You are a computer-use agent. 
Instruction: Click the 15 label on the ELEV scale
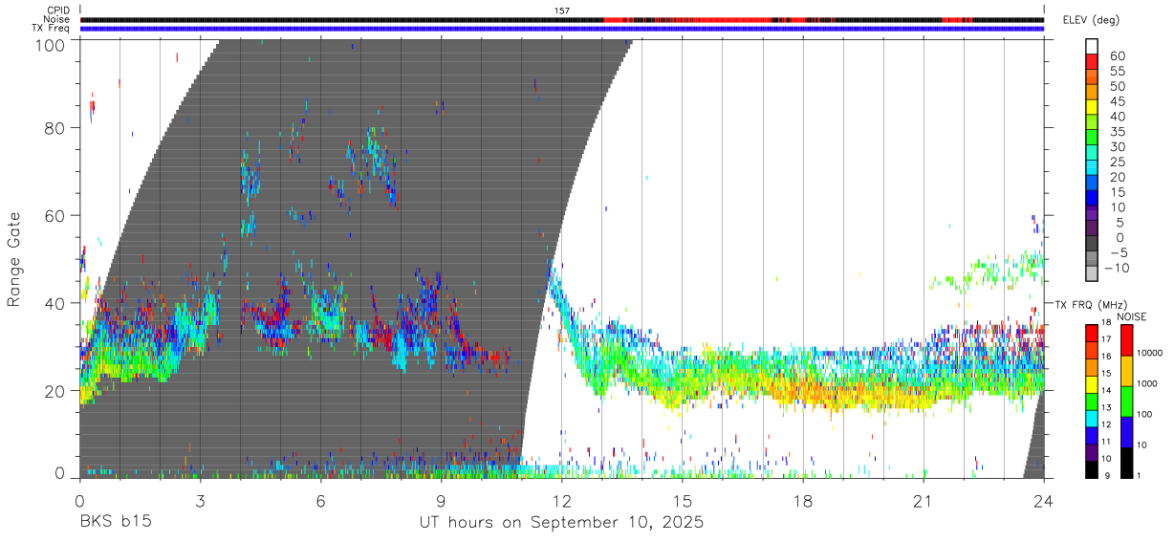click(x=1119, y=192)
